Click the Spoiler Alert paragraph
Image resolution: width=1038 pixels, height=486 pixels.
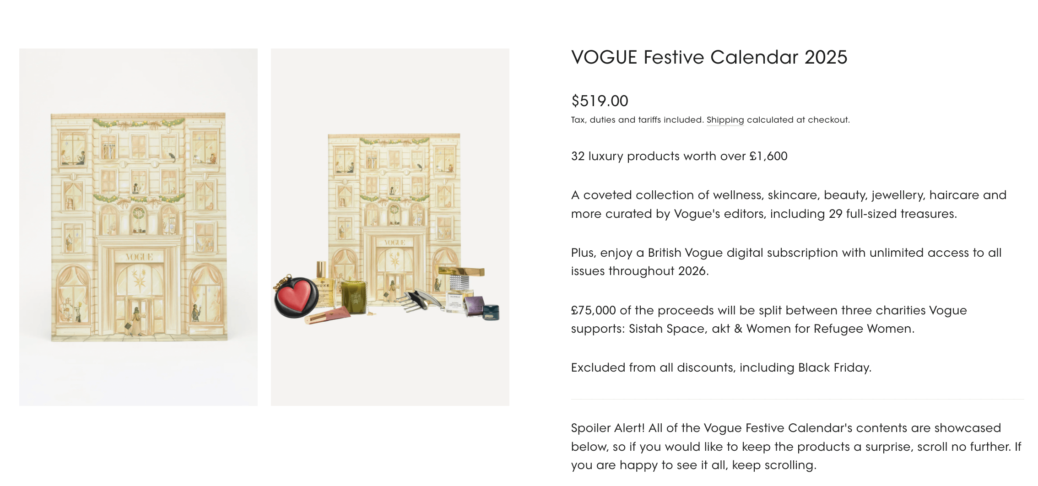point(796,446)
